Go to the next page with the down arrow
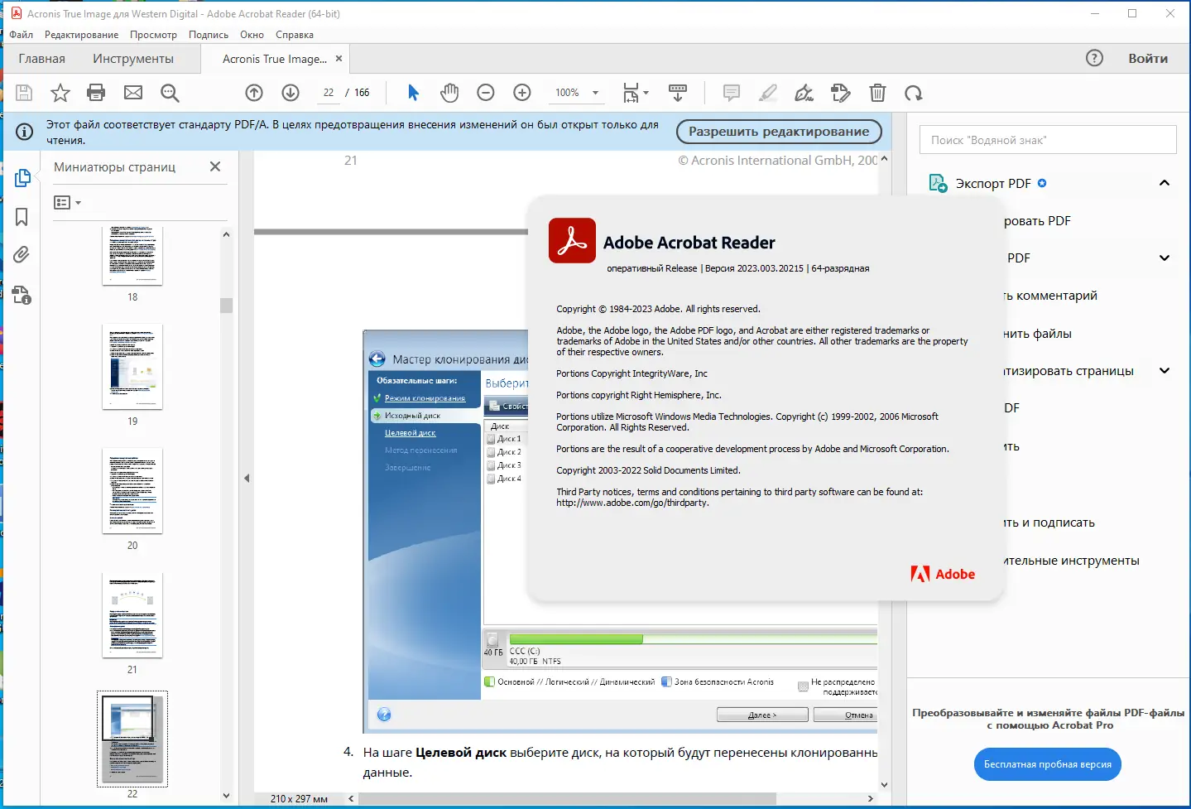 coord(291,93)
